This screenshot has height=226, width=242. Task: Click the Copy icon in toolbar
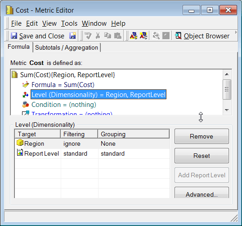click(x=108, y=36)
